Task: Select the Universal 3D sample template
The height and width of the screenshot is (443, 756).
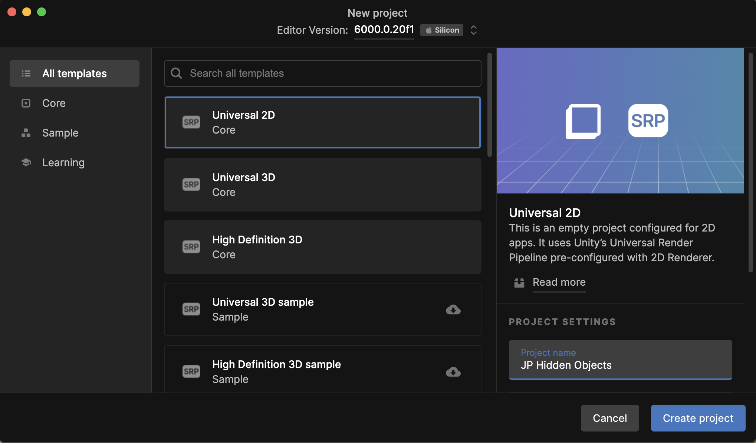Action: (323, 309)
